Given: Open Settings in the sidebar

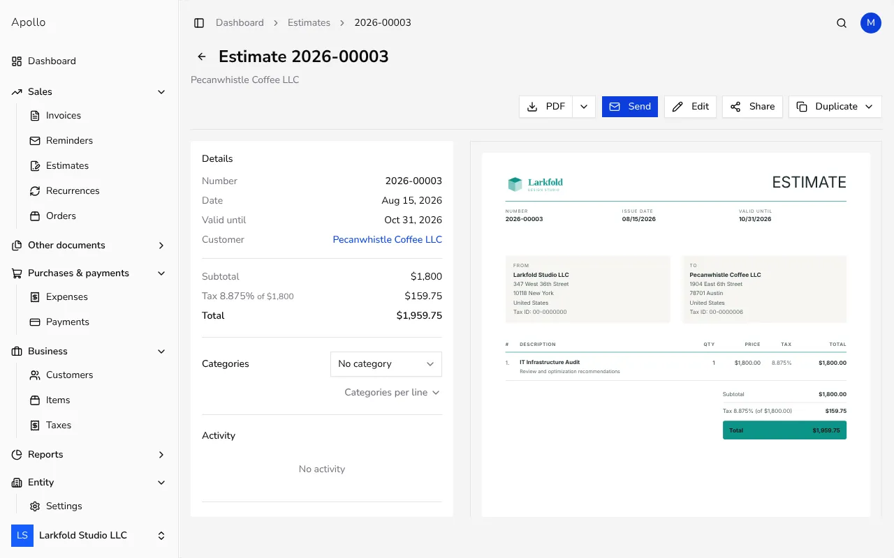Looking at the screenshot, I should (97, 506).
